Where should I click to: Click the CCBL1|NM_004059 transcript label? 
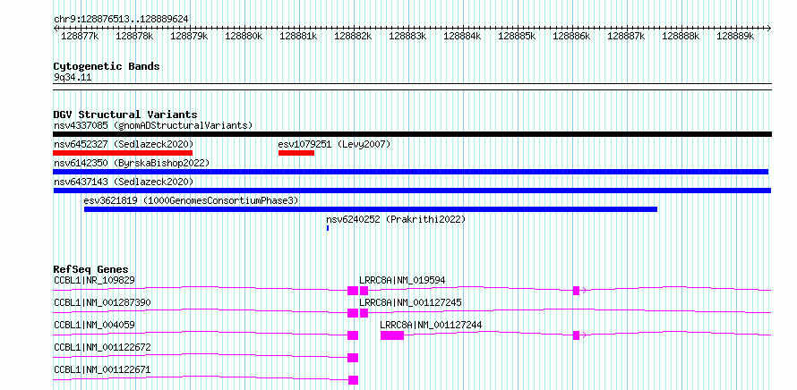tap(95, 325)
